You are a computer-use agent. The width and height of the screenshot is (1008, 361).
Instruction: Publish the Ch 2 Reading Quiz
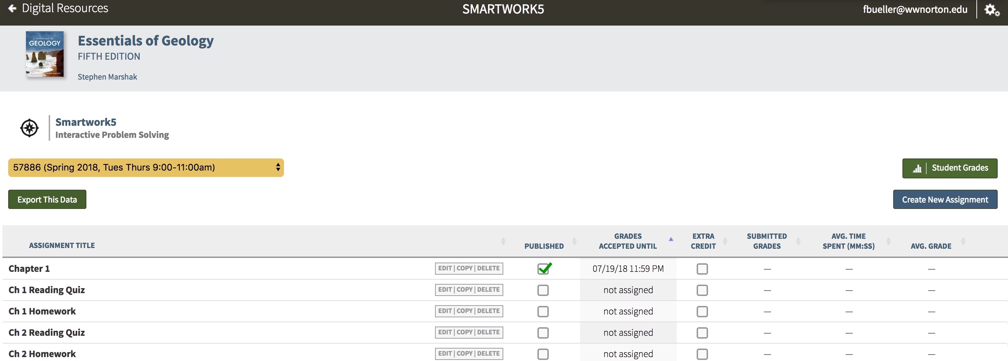click(543, 333)
